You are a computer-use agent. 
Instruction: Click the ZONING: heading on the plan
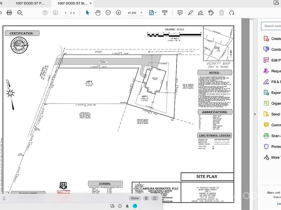(x=105, y=183)
